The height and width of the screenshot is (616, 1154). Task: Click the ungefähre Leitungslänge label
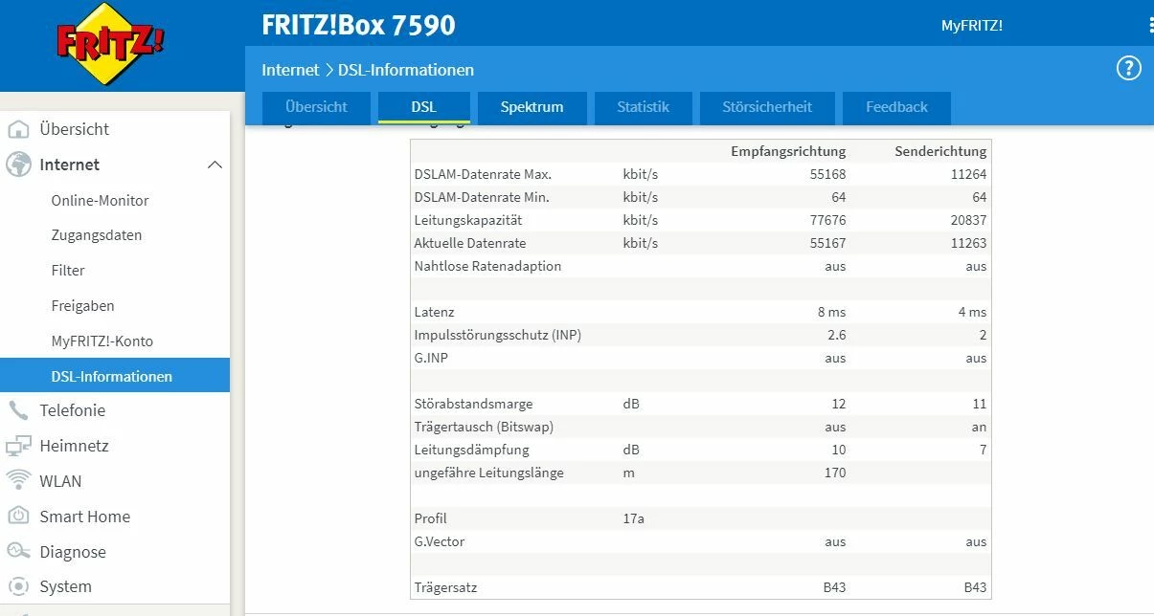click(x=488, y=473)
